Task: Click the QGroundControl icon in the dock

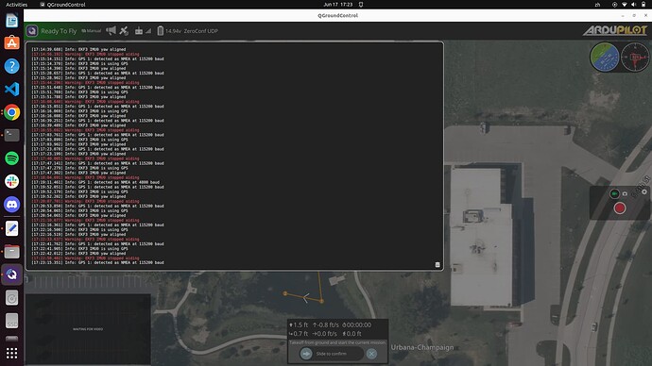Action: click(x=11, y=274)
